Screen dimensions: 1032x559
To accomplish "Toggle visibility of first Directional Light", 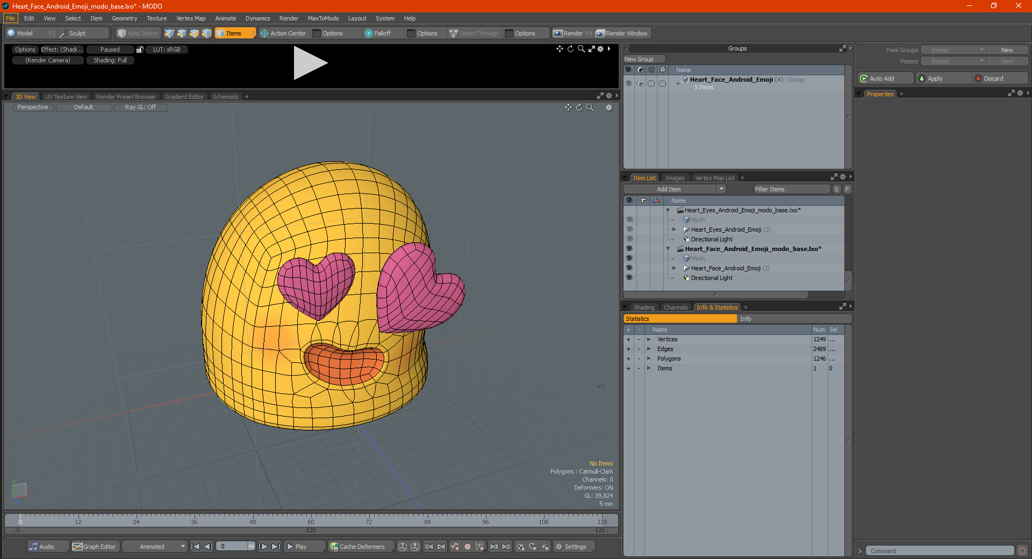I will pos(629,239).
